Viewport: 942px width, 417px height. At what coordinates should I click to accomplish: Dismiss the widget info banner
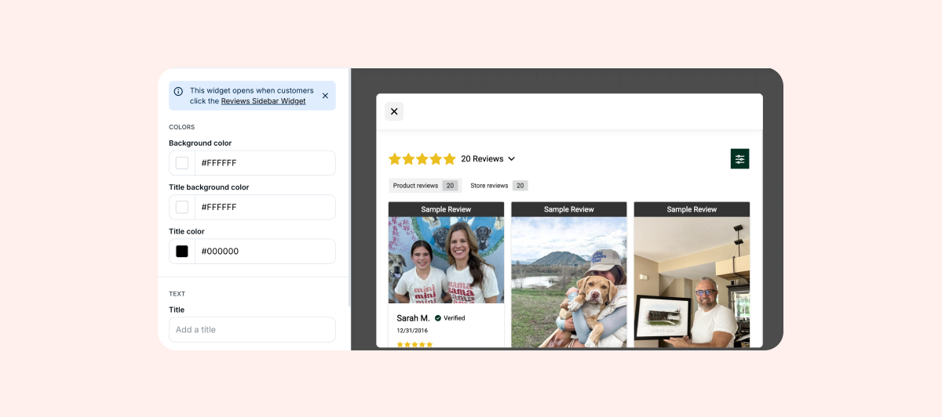click(x=325, y=96)
